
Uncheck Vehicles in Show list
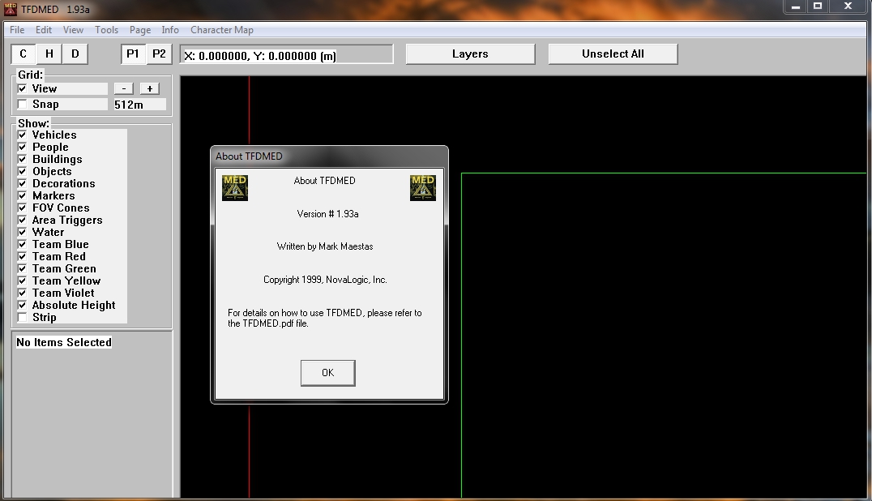click(x=22, y=135)
